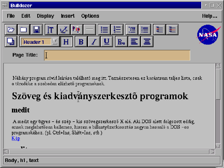The width and height of the screenshot is (224, 168).
Task: Click the heading 'Szöveg és kiadványszerkesztő programok'
Action: pos(100,96)
